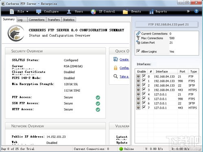Image resolution: width=203 pixels, height=152 pixels.
Task: Click the Create link in Quick Options
Action: coord(124,60)
